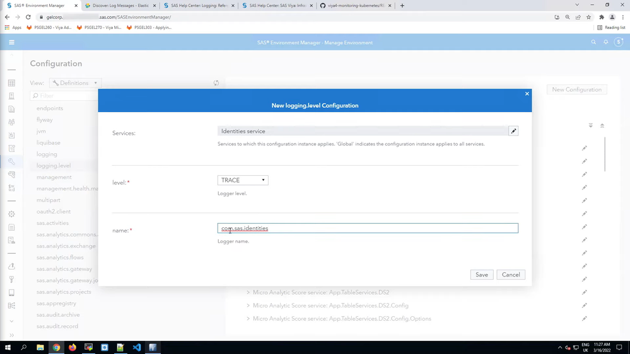The height and width of the screenshot is (354, 630).
Task: Expand all configuration instances icon
Action: 591,125
